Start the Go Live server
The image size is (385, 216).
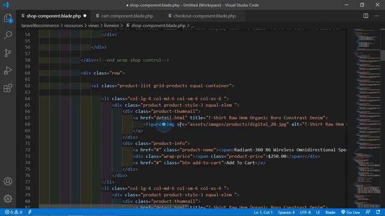tap(350, 212)
